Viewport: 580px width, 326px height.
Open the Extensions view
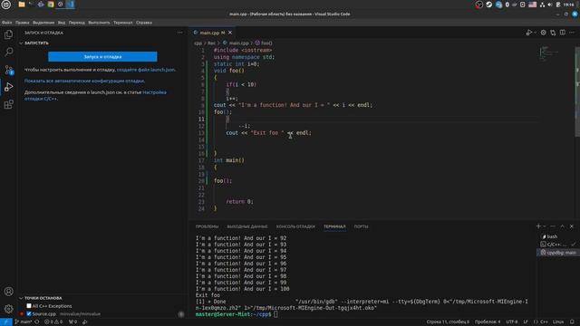tap(8, 104)
